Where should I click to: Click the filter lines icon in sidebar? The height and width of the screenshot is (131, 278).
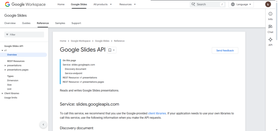pyautogui.click(x=7, y=35)
